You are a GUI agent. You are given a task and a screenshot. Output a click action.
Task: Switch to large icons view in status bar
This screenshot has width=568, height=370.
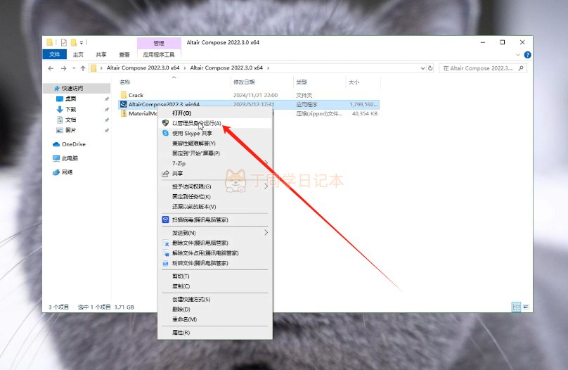coord(526,307)
